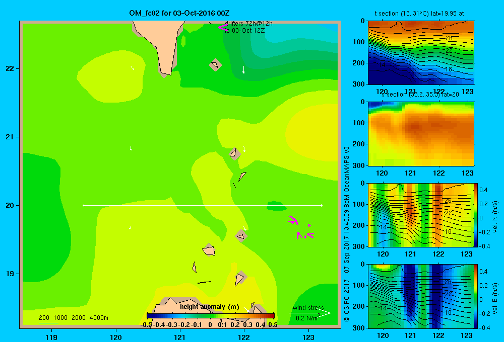Select the "height anomaly (m)" colorbar label
Screen dimensions: 504x342
point(210,307)
